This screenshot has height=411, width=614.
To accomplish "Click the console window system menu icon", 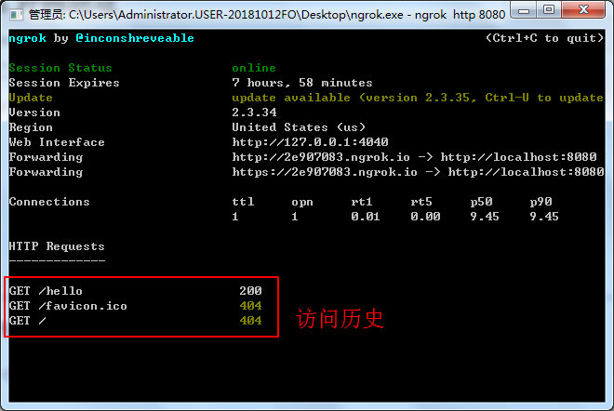I will tap(17, 15).
